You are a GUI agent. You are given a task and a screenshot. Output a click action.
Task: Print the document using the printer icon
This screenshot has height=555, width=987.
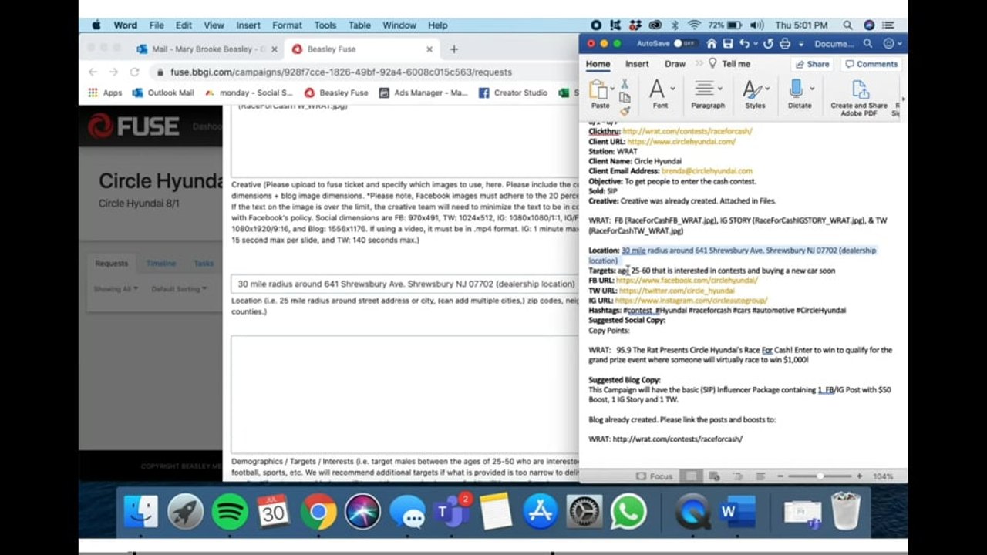click(785, 44)
